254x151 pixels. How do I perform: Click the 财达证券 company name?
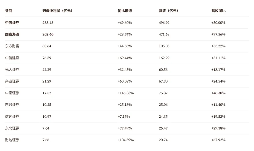point(12,140)
